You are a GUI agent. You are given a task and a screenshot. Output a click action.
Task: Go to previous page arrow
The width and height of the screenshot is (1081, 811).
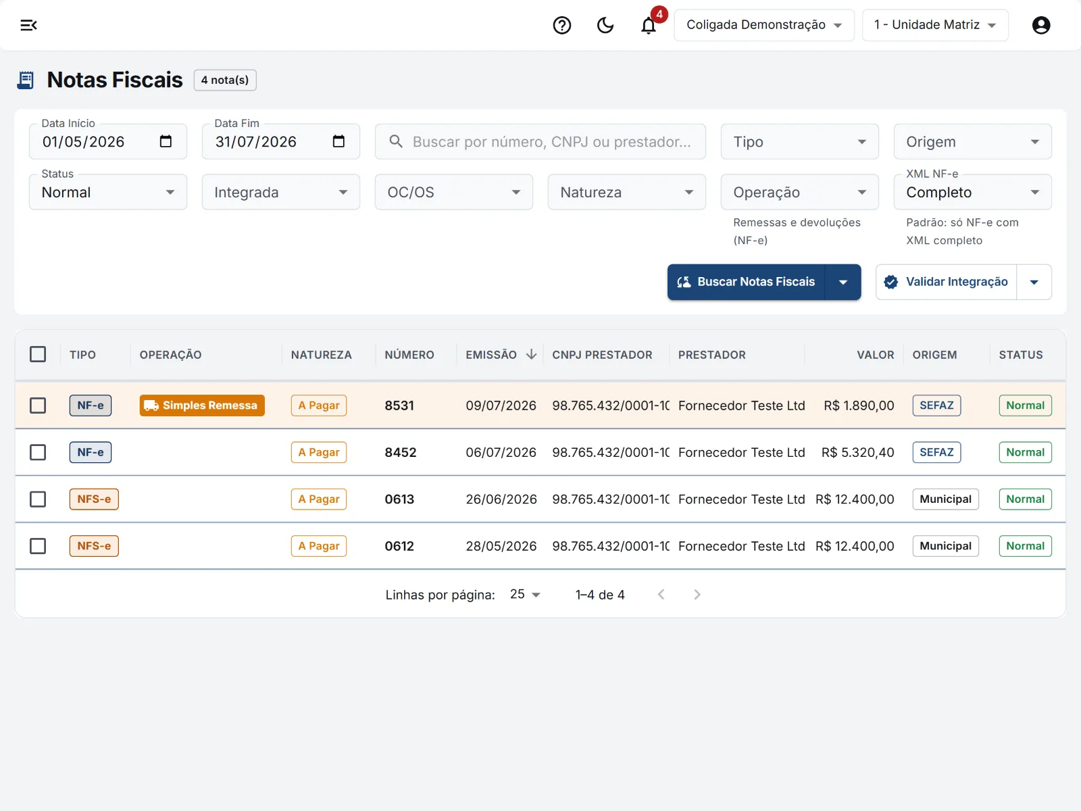[661, 595]
